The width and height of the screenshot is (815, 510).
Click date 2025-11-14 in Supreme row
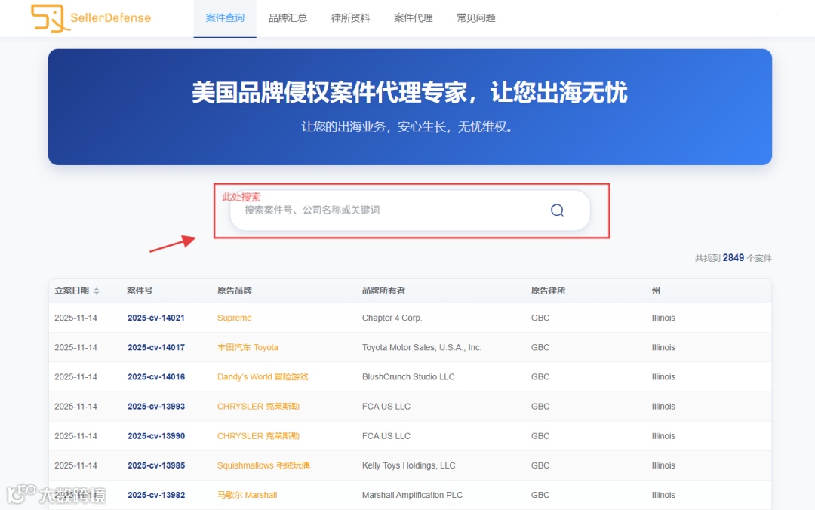(x=75, y=318)
